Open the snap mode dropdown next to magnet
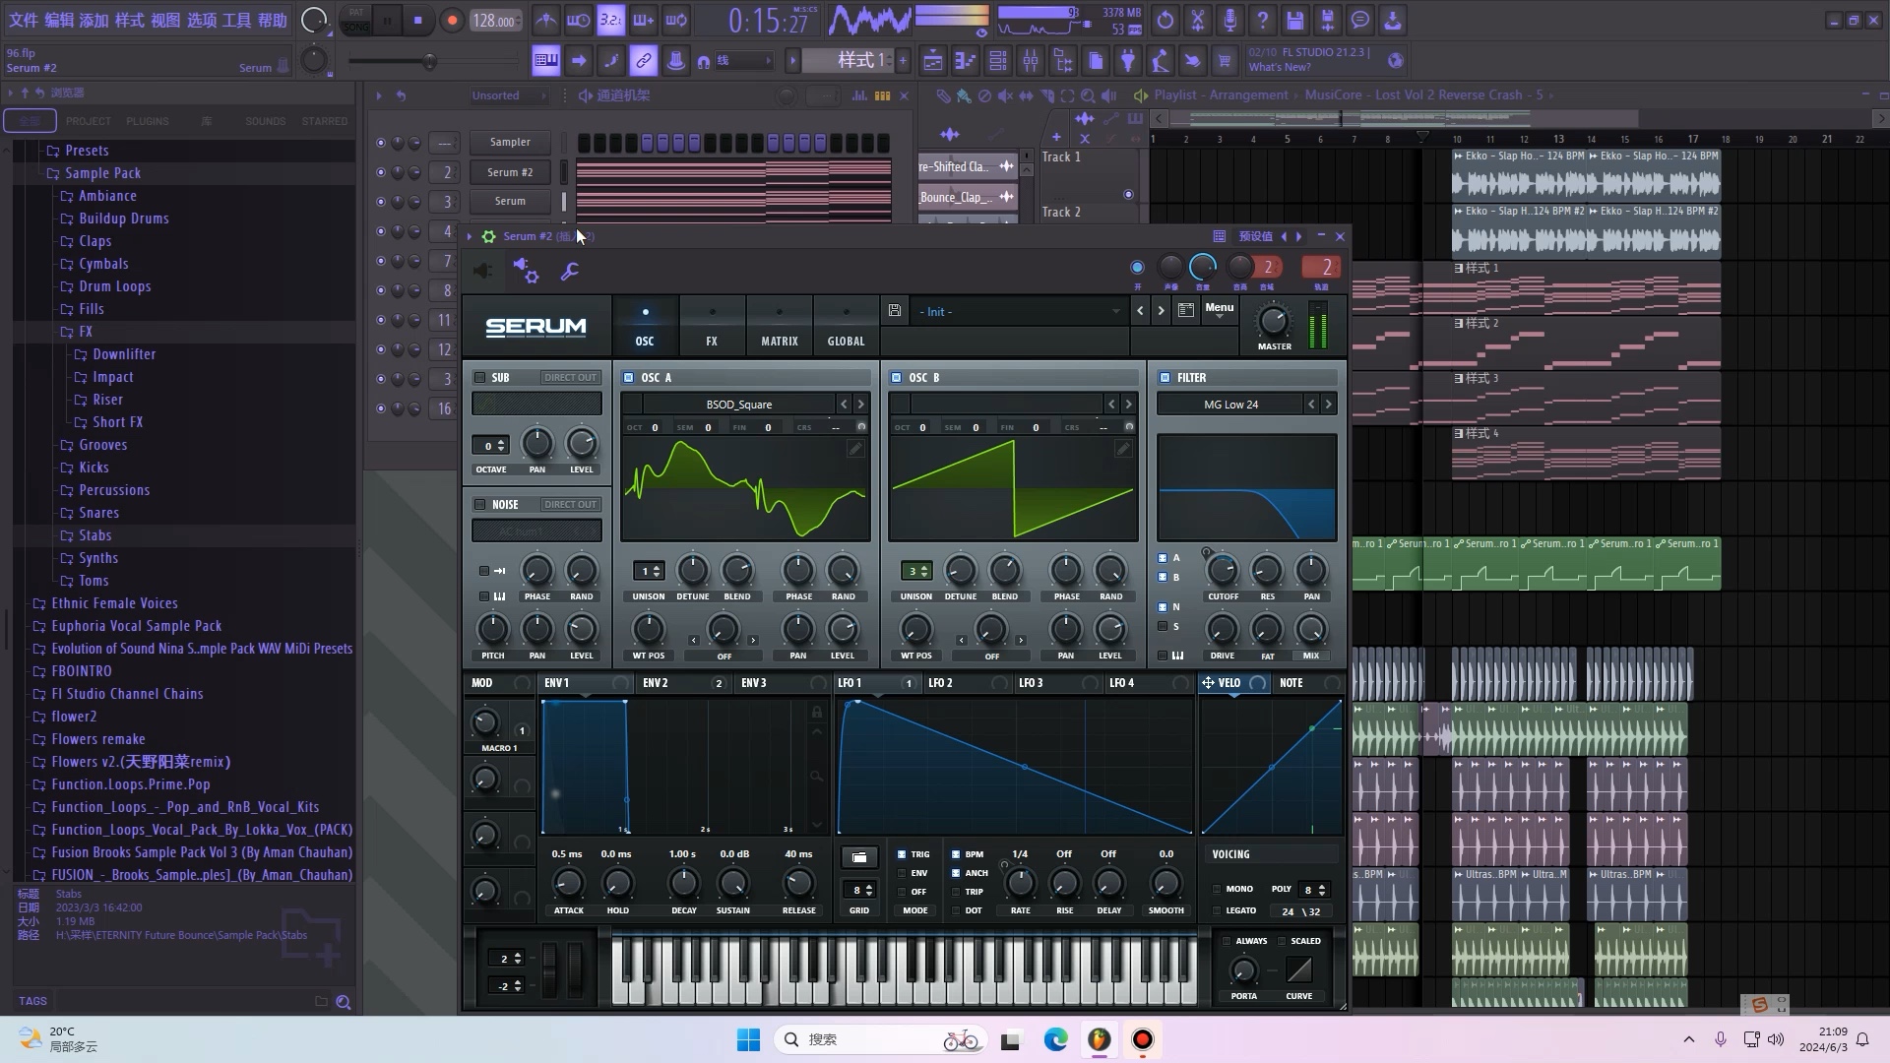This screenshot has width=1890, height=1063. (x=743, y=61)
